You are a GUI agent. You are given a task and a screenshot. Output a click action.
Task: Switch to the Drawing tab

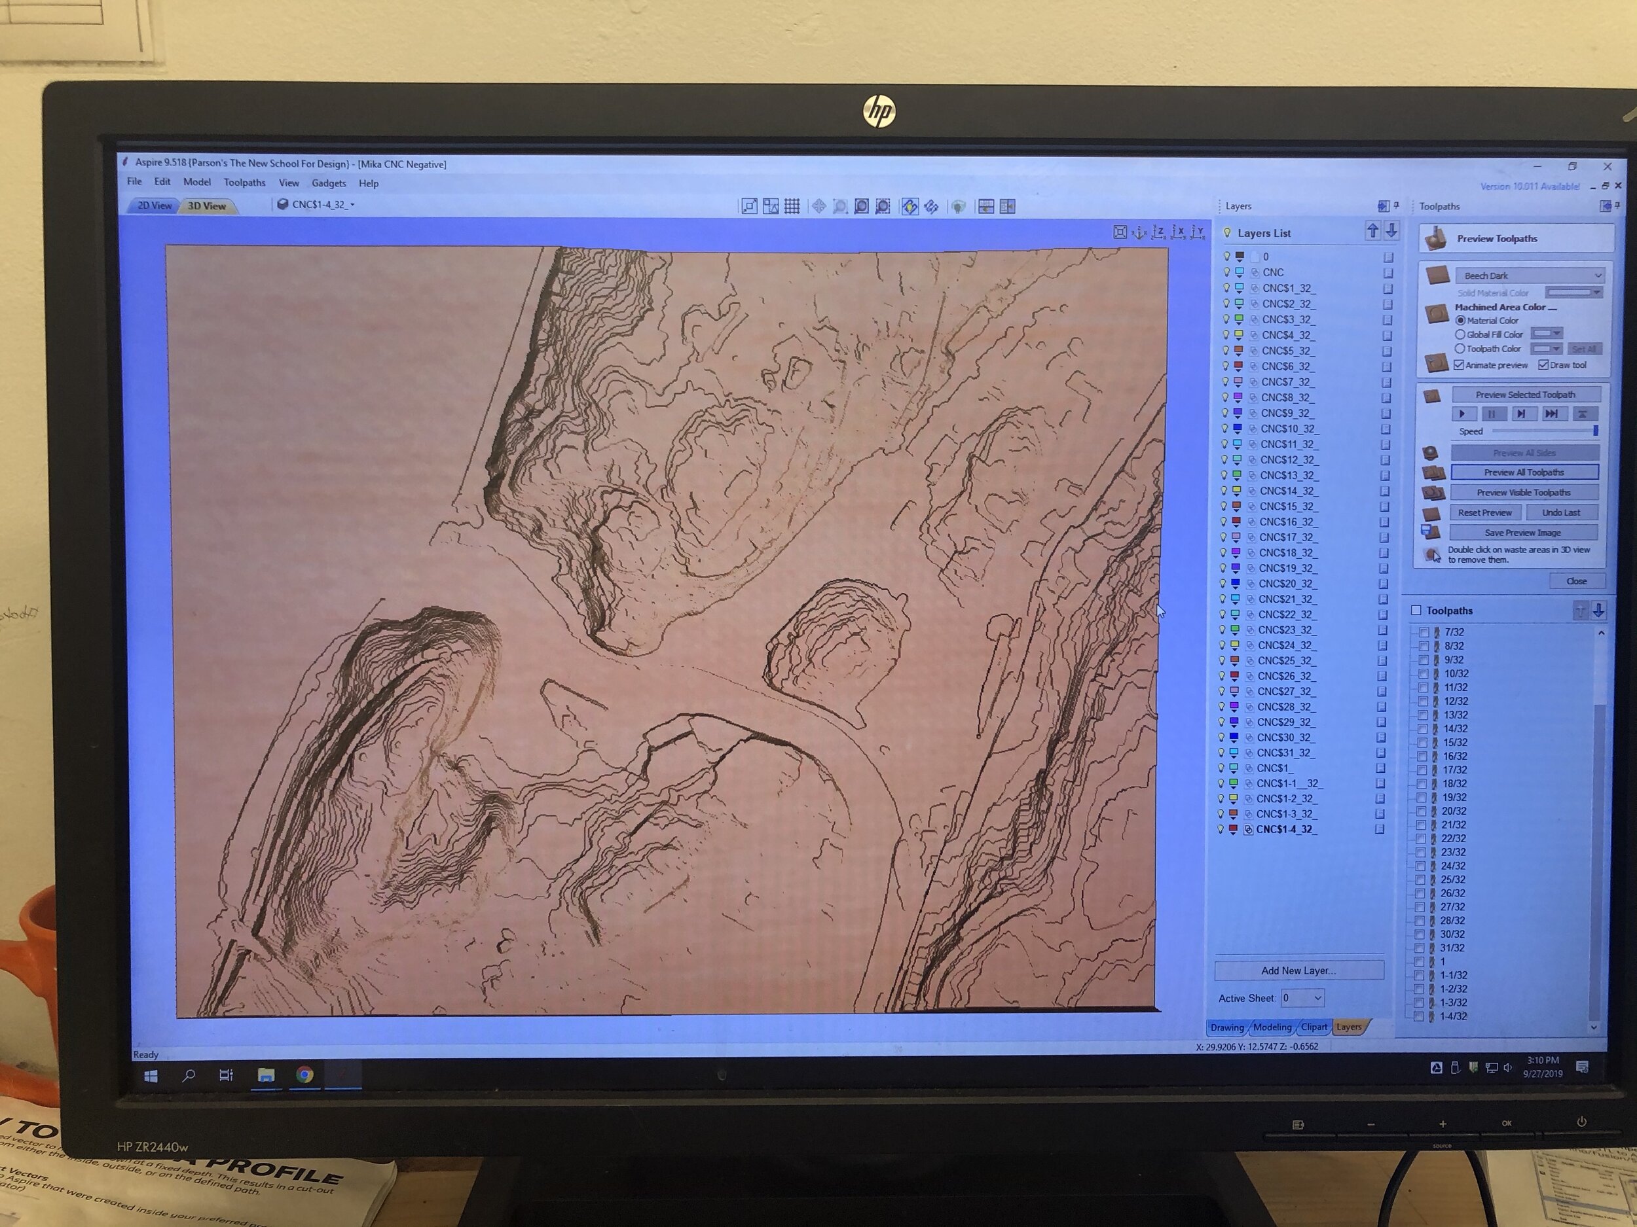(x=1227, y=1027)
